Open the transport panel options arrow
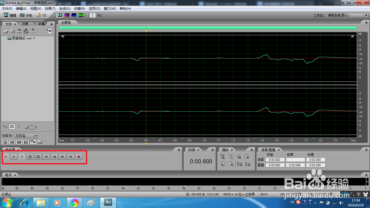Screen dimensions: 370x208 click(179, 150)
